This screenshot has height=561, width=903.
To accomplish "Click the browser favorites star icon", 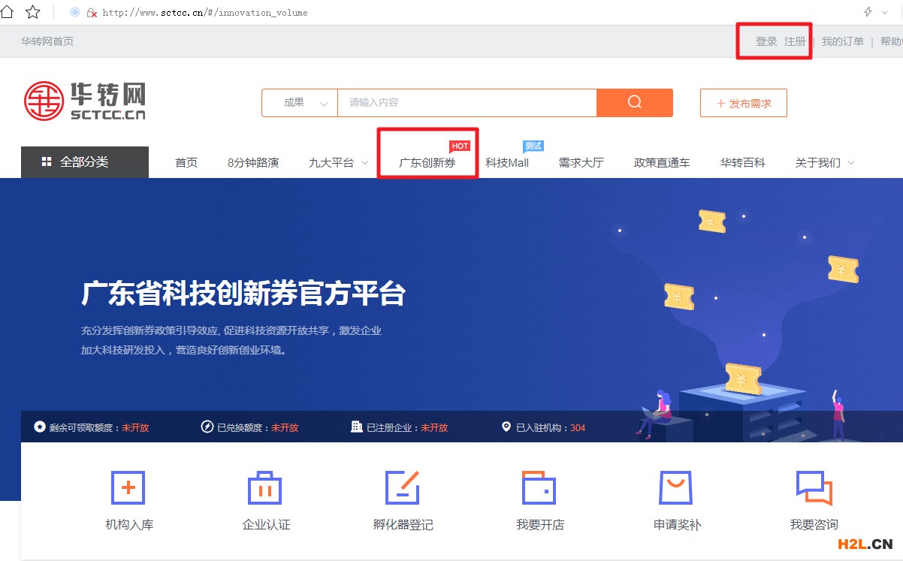I will coord(32,12).
